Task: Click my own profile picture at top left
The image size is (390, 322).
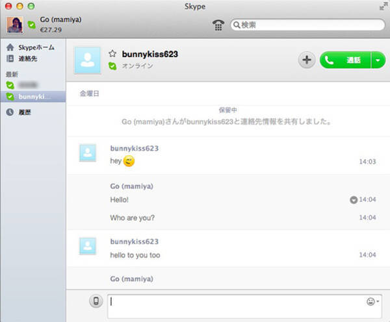Action: (14, 24)
